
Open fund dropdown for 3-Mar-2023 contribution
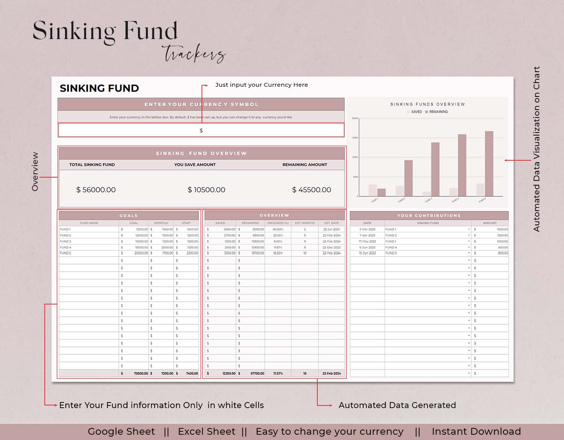pos(469,229)
